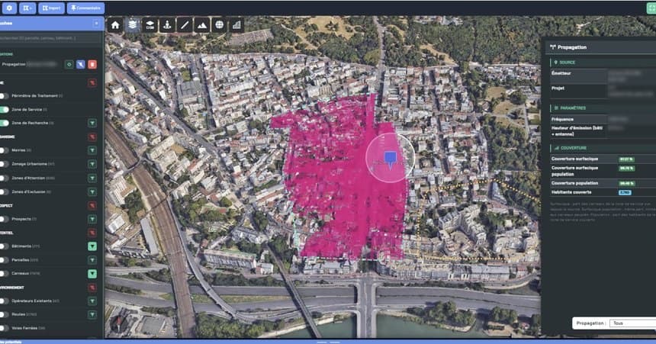Expand filter for Zone de Recherche layer
Screen dimensions: 656x344
click(92, 123)
